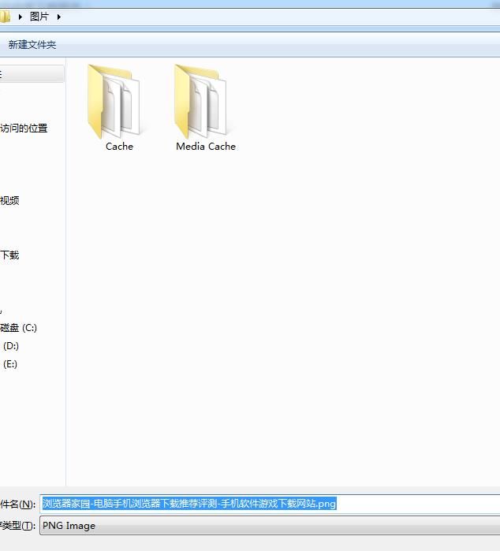
Task: Select the Media Cache folder name label
Action: click(x=206, y=147)
